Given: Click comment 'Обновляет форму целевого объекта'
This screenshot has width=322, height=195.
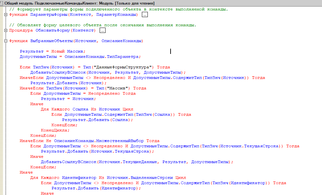Looking at the screenshot, I should tap(59, 25).
